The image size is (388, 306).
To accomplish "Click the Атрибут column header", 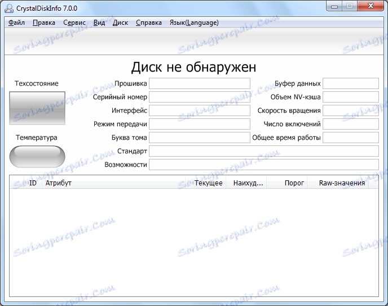I will [x=113, y=183].
